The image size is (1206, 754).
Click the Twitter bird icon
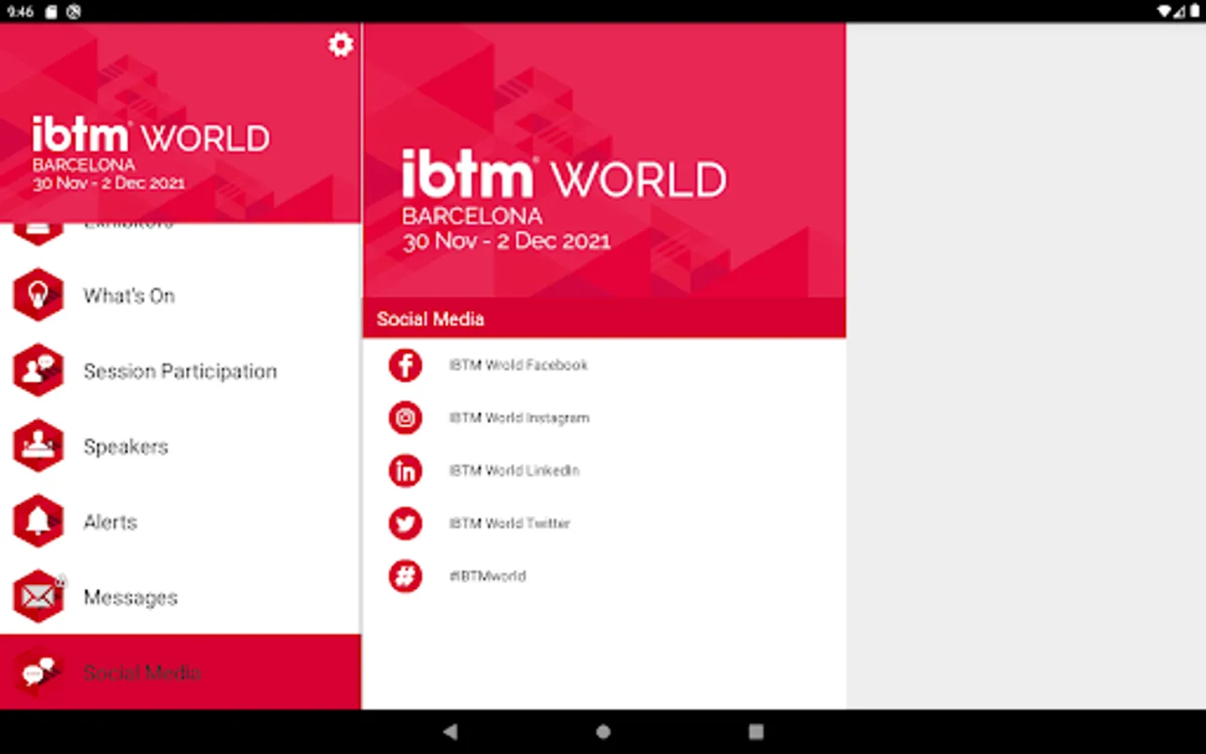pyautogui.click(x=405, y=524)
